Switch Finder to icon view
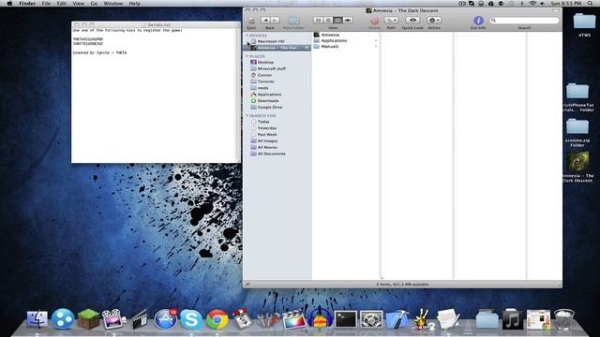Image resolution: width=600 pixels, height=337 pixels. click(318, 20)
